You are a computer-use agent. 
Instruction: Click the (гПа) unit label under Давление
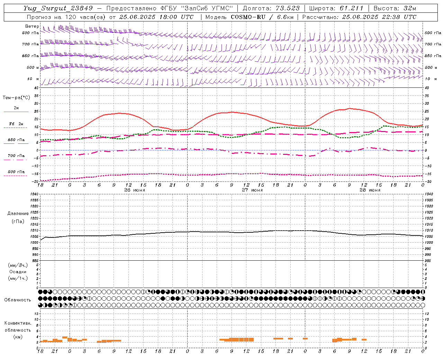18,222
